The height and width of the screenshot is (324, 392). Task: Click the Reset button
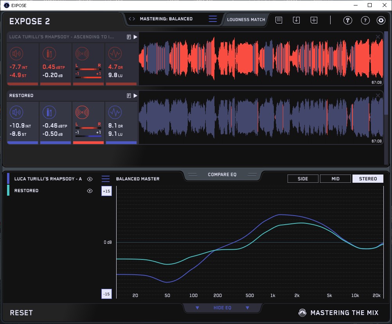click(x=21, y=313)
